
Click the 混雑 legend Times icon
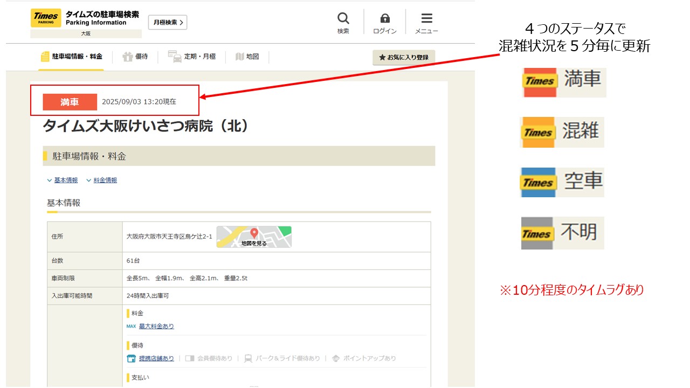(x=538, y=132)
